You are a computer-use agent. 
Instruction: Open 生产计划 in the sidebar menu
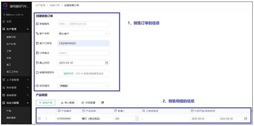pos(11,44)
